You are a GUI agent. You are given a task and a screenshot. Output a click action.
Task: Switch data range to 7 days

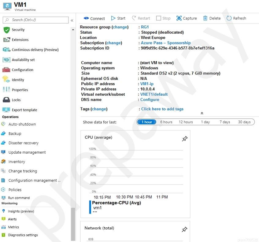point(225,122)
